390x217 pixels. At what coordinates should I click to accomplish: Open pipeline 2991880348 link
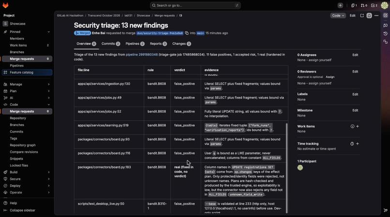tap(142, 55)
